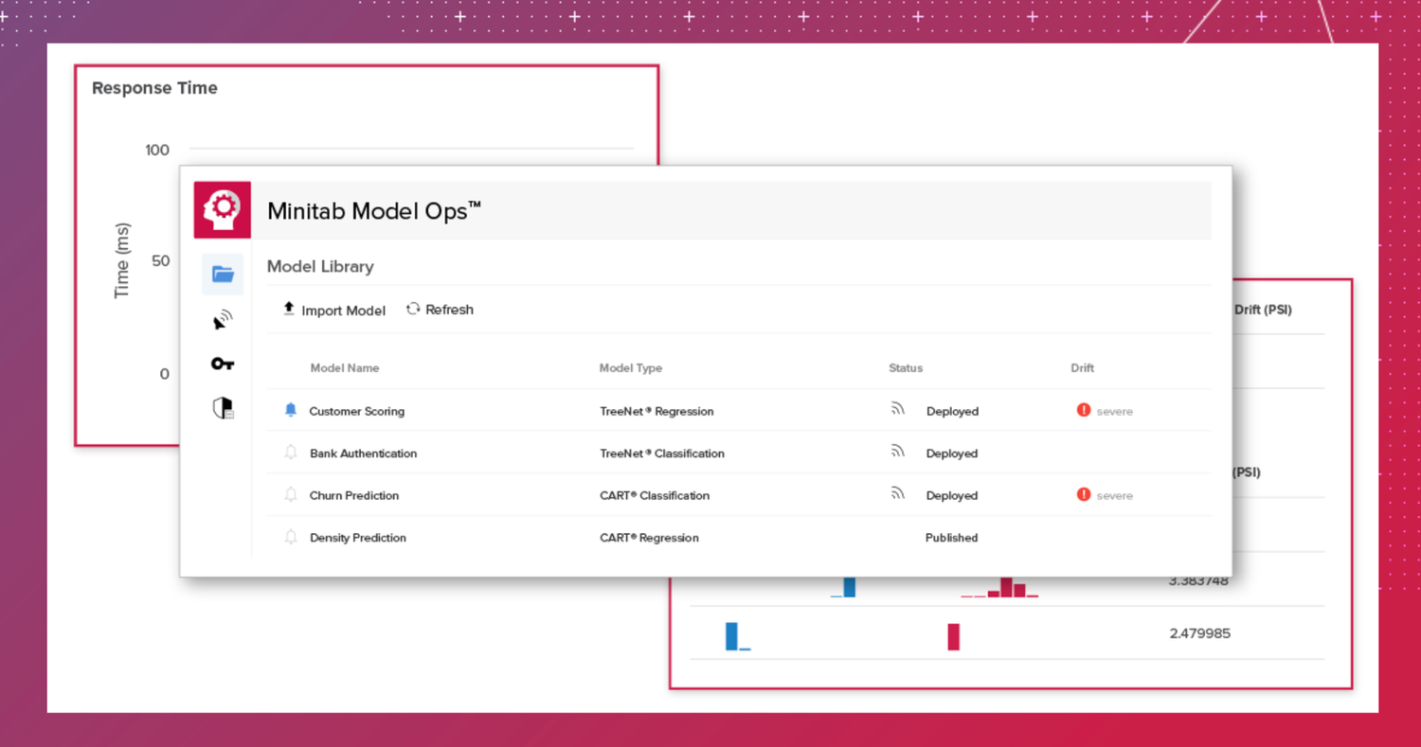Image resolution: width=1421 pixels, height=747 pixels.
Task: Sort the table by Drift column
Action: (1082, 367)
